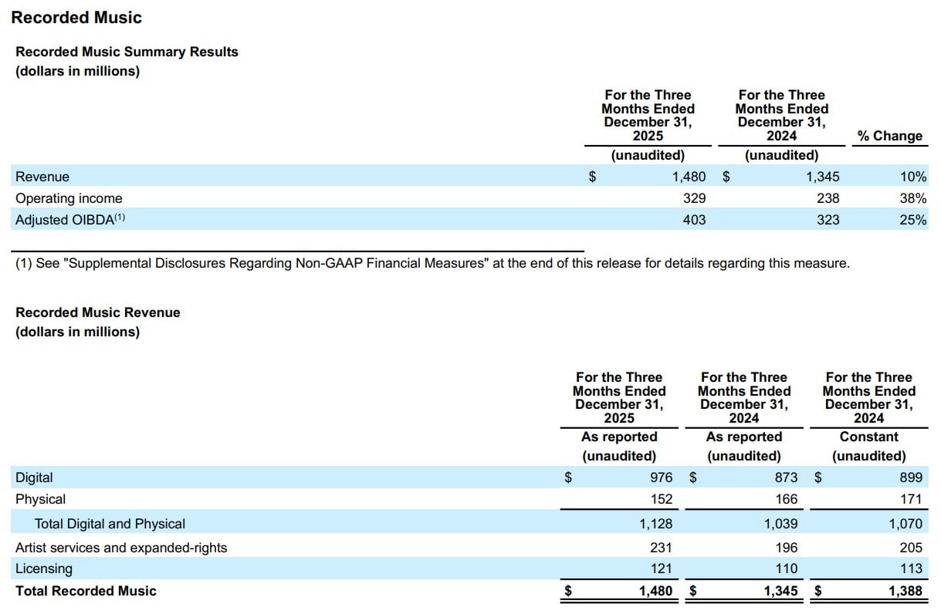Click the '% Change' column header
Image resolution: width=941 pixels, height=614 pixels.
(x=889, y=136)
